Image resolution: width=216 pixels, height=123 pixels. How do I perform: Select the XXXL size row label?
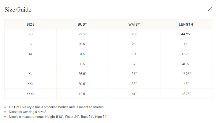tap(31, 94)
